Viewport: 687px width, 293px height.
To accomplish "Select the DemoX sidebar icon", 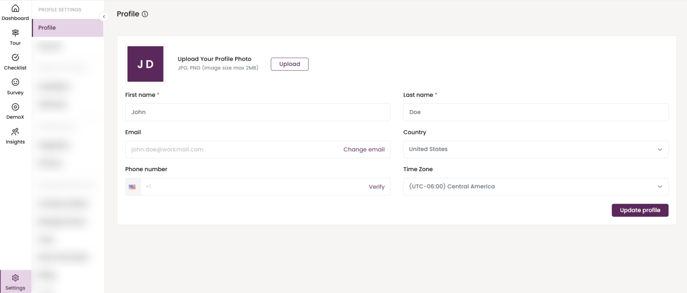I will point(15,107).
